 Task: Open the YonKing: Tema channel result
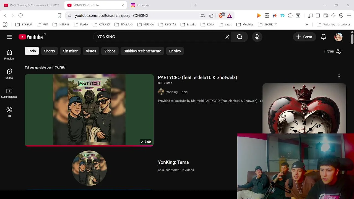[x=173, y=162]
